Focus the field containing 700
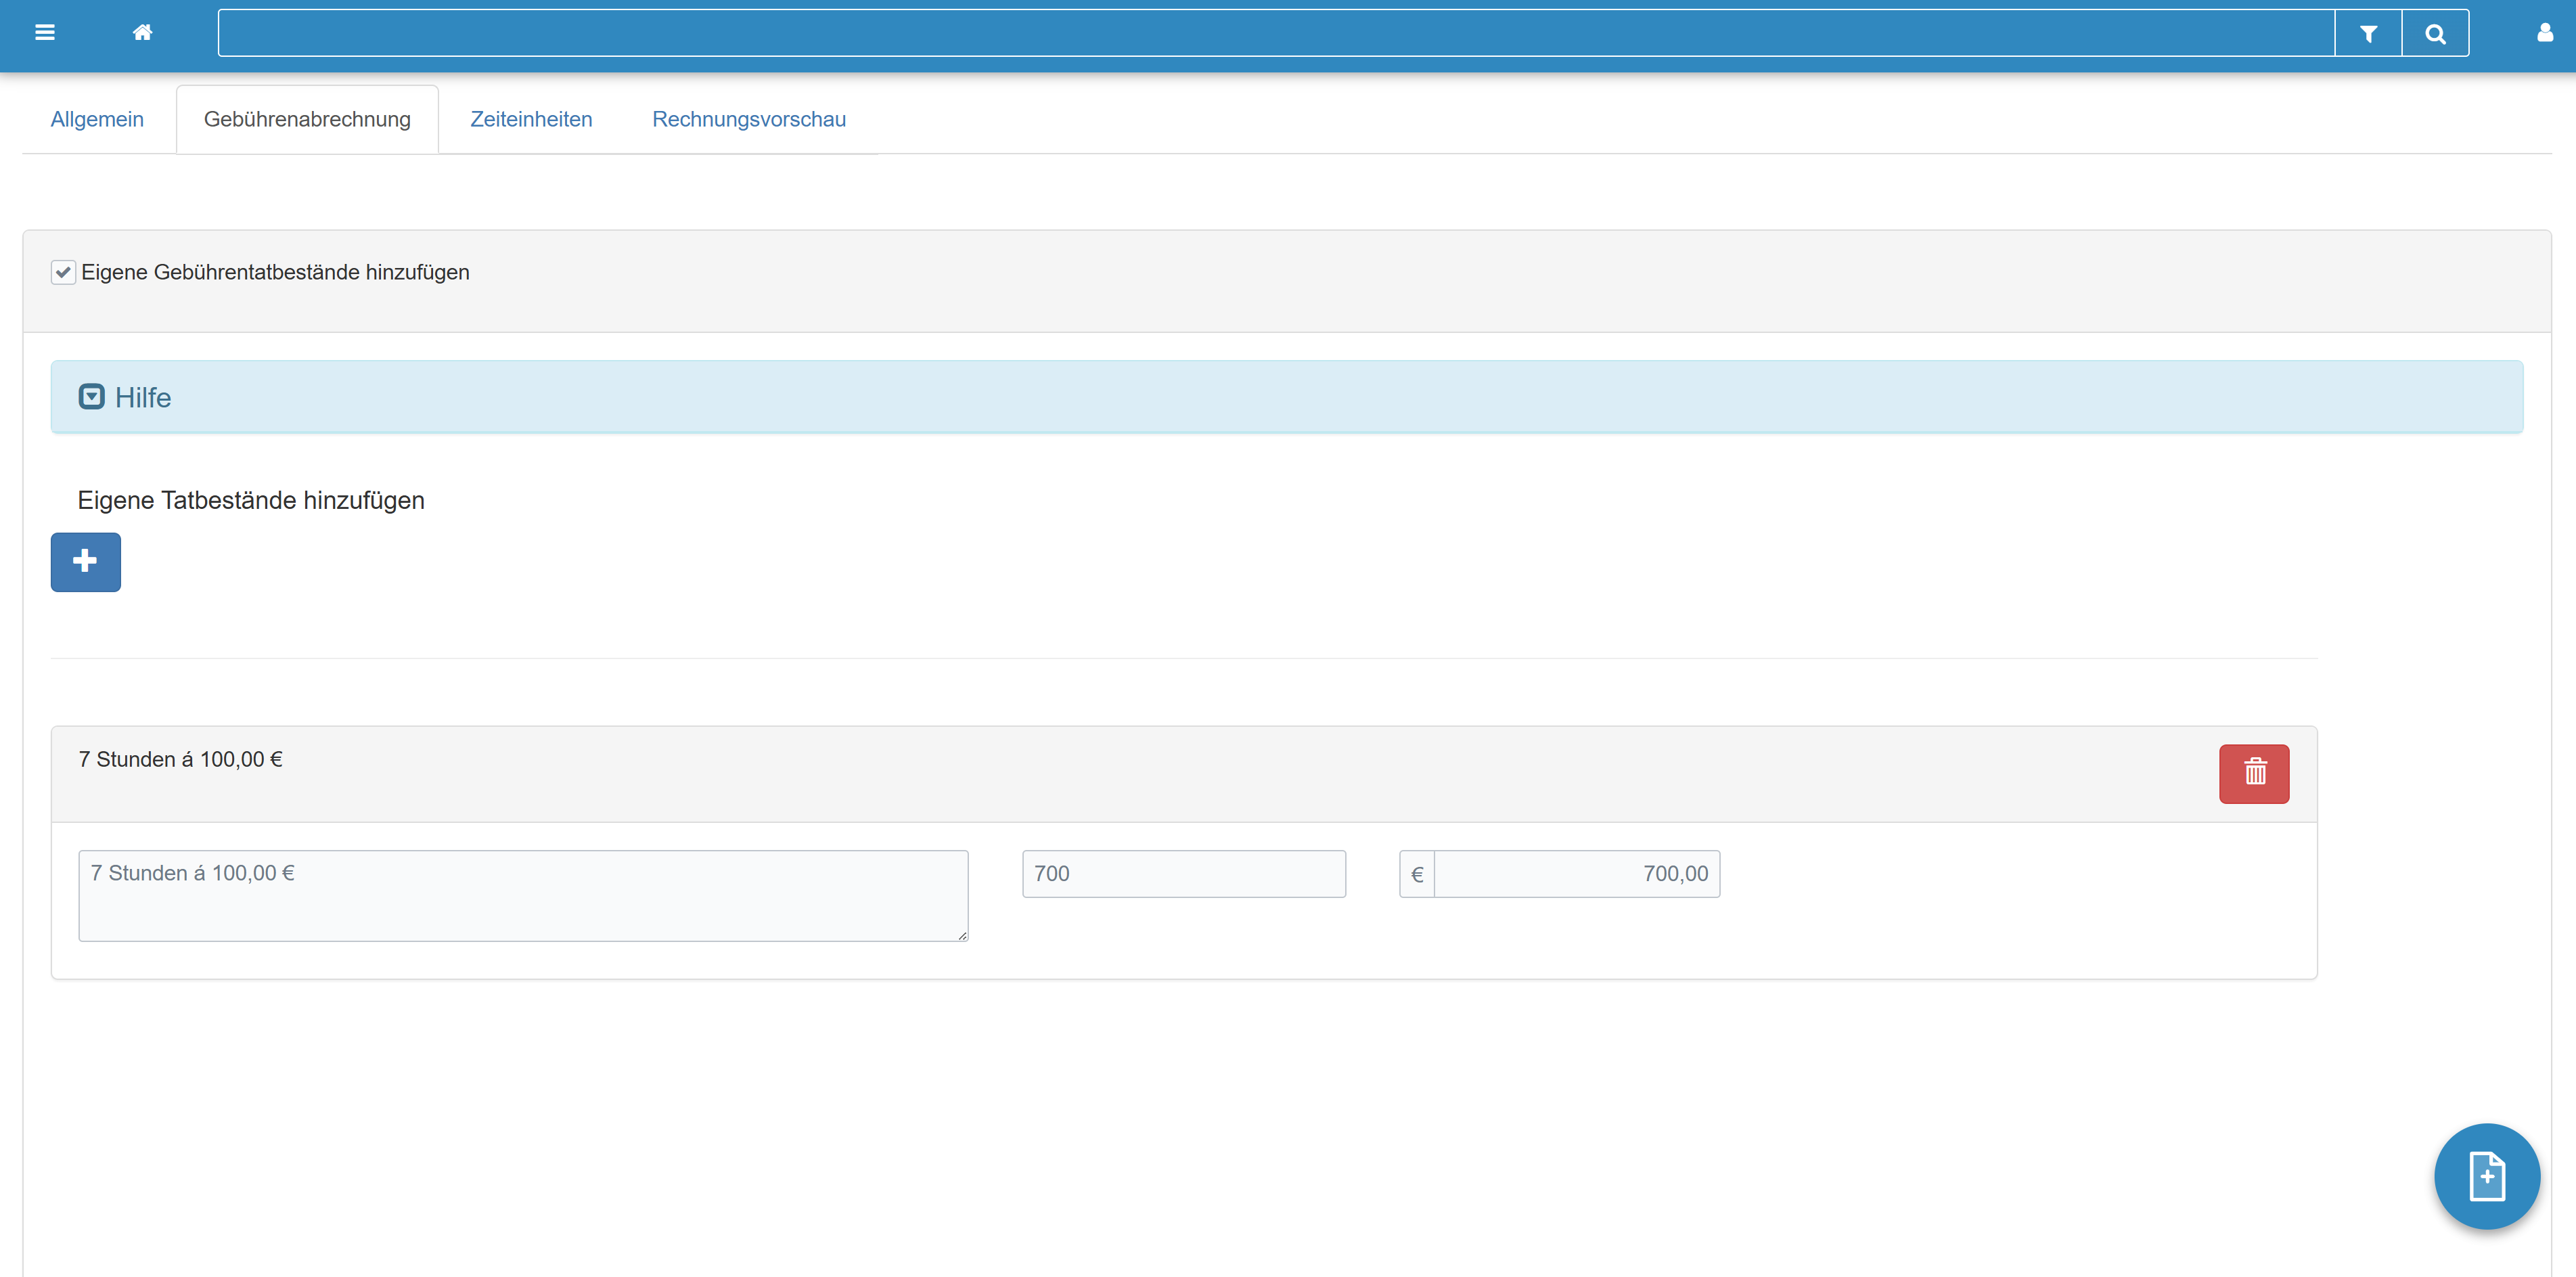 click(x=1183, y=874)
